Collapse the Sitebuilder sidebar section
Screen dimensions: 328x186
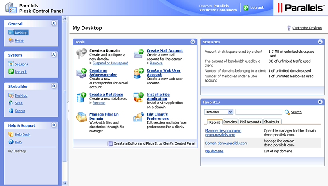tap(54, 86)
